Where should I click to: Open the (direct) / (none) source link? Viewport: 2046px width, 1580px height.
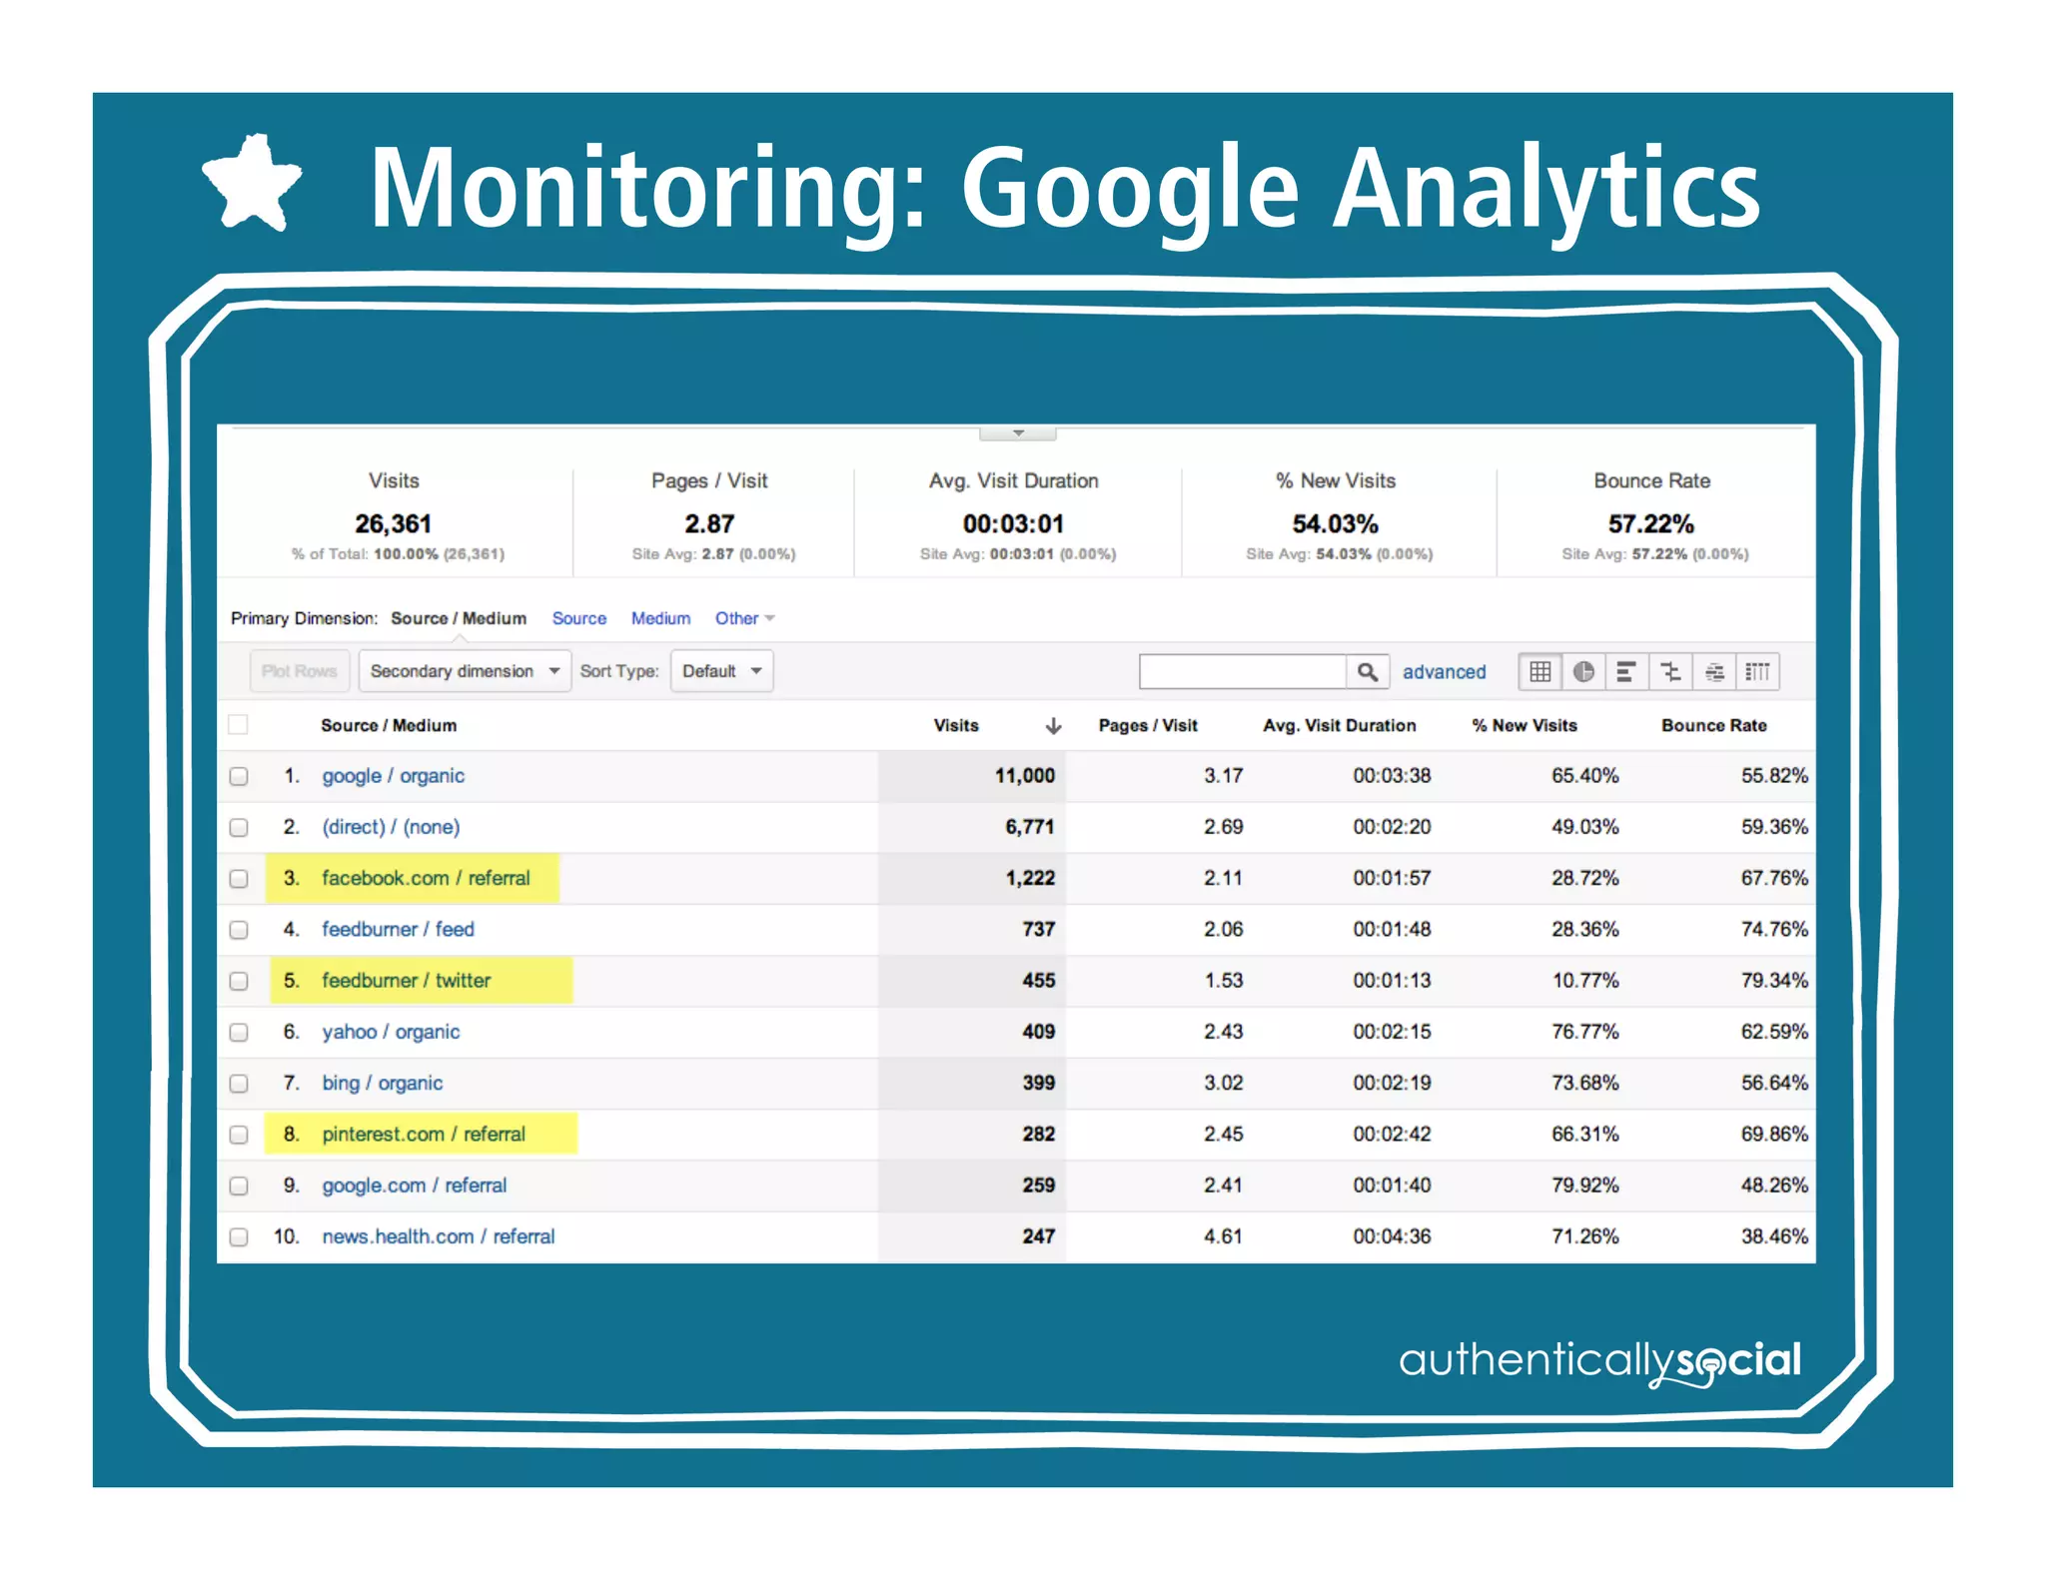(x=391, y=827)
